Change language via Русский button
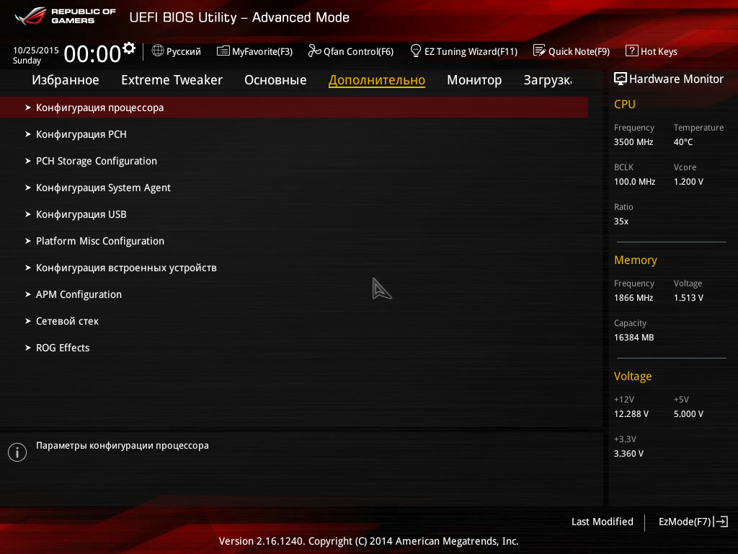Image resolution: width=738 pixels, height=554 pixels. 176,51
